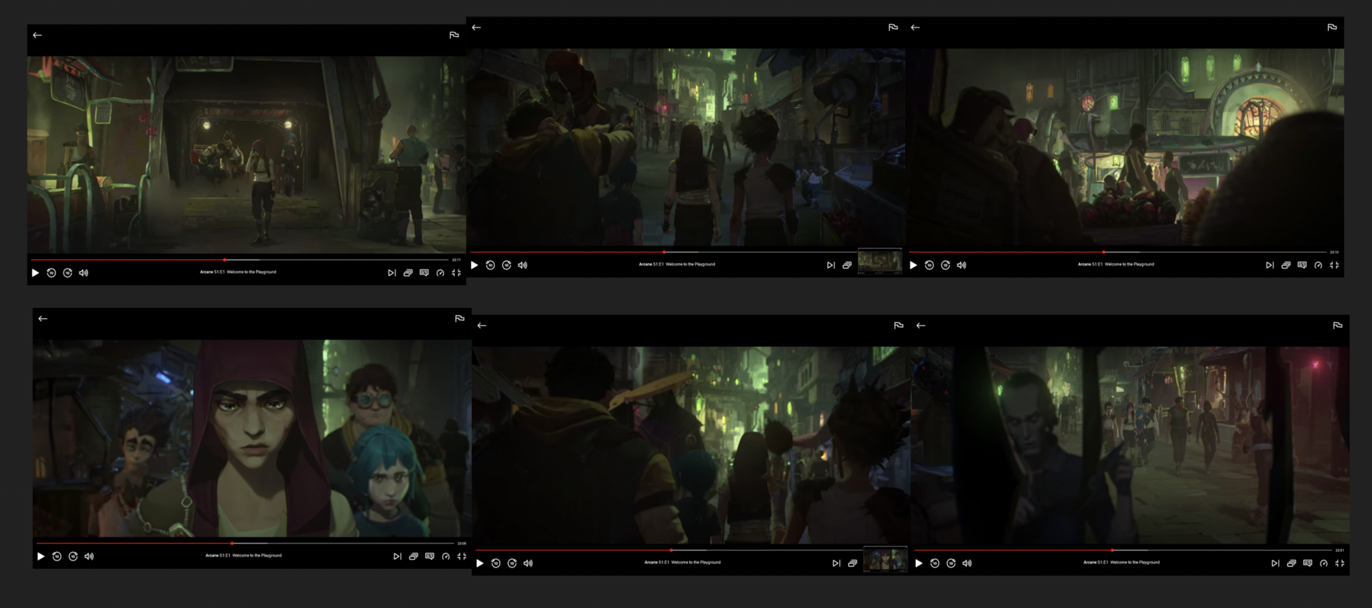The width and height of the screenshot is (1372, 608).
Task: Open subtitles menu in fruit stall scene player
Action: pos(1302,265)
